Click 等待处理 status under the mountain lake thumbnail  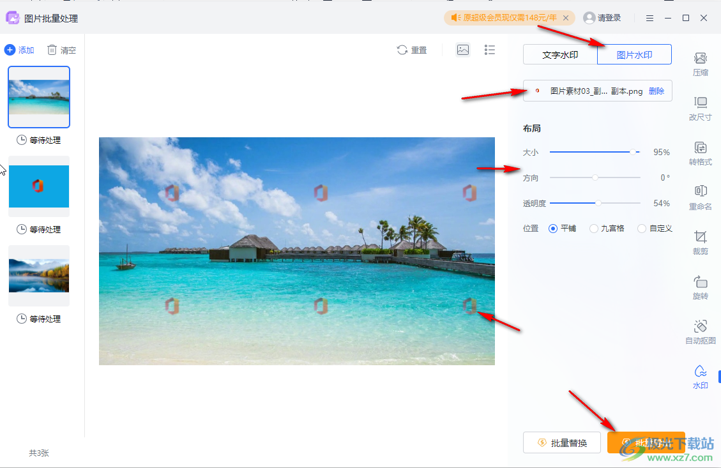[x=39, y=319]
